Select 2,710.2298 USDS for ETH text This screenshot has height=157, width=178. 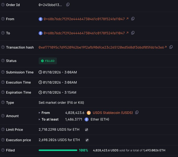tap(59, 130)
